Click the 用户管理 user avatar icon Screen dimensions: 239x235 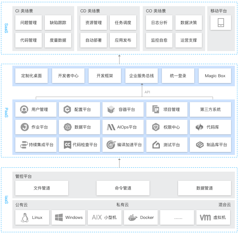pos(24,109)
